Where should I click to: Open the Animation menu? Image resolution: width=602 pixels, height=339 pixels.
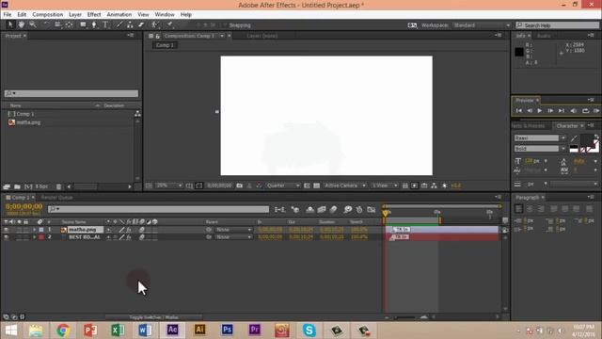pos(119,15)
